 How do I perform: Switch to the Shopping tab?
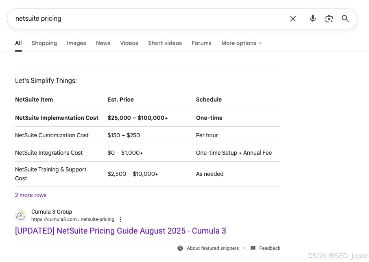coord(44,43)
